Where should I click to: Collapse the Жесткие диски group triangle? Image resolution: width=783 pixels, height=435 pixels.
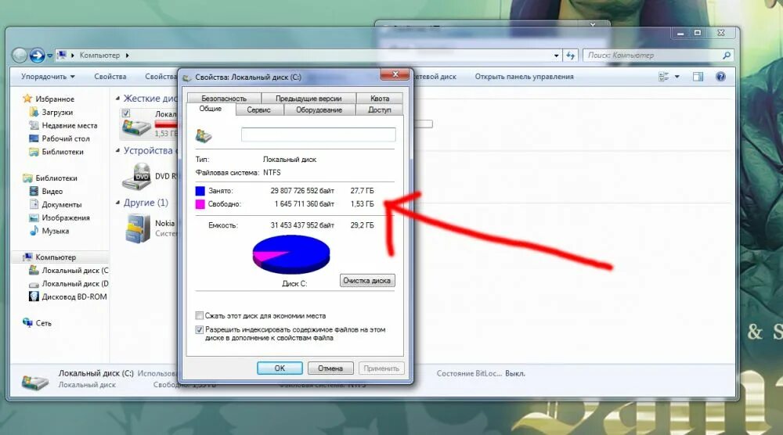click(118, 99)
